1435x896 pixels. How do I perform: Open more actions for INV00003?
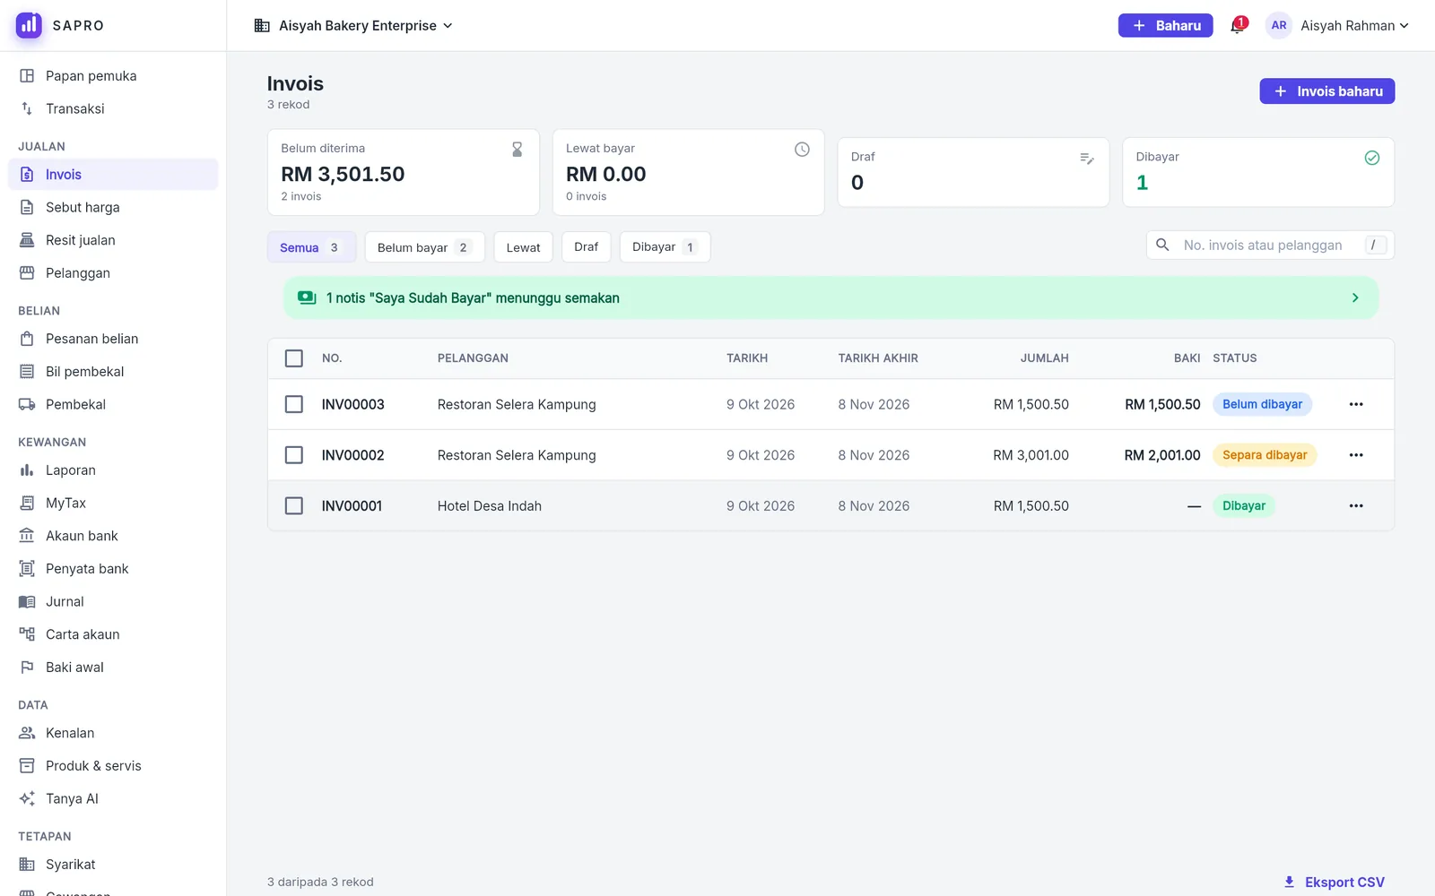pyautogui.click(x=1356, y=404)
